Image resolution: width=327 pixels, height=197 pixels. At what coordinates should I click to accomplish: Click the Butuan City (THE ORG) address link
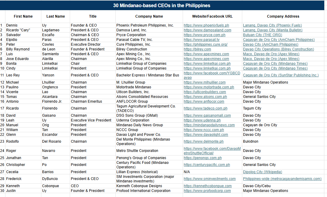(x=262, y=35)
